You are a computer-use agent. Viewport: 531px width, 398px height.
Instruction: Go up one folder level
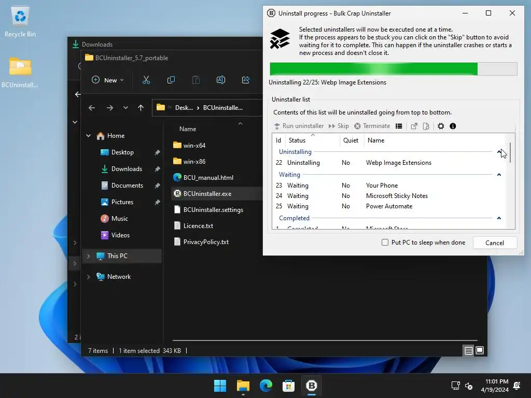(x=141, y=108)
